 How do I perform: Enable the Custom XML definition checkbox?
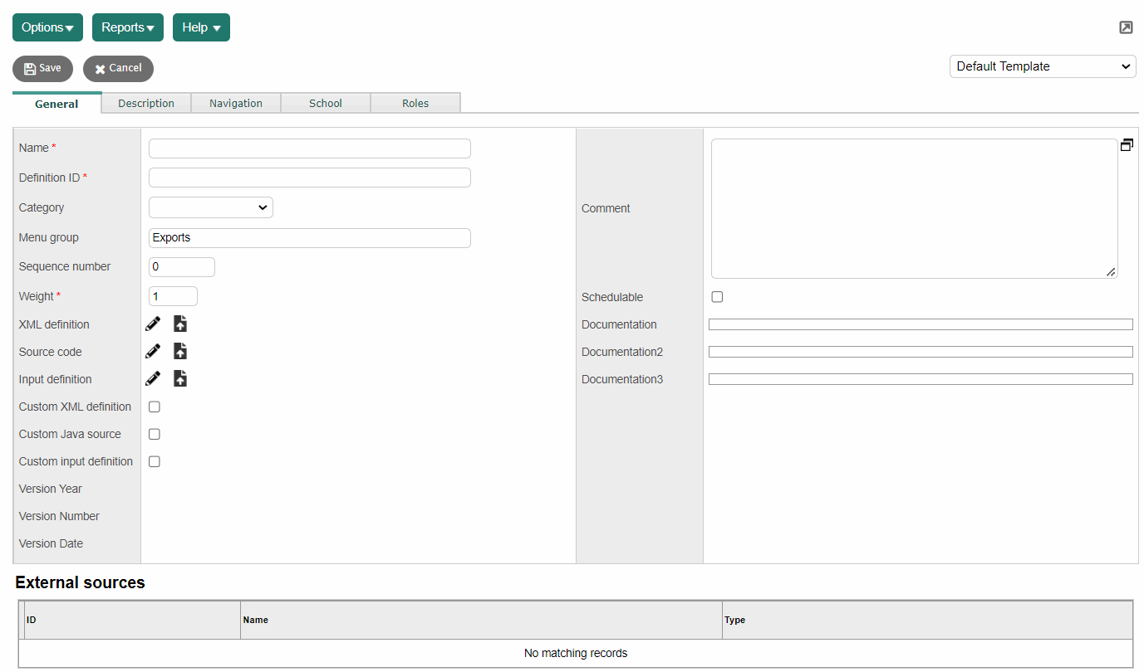click(x=155, y=407)
